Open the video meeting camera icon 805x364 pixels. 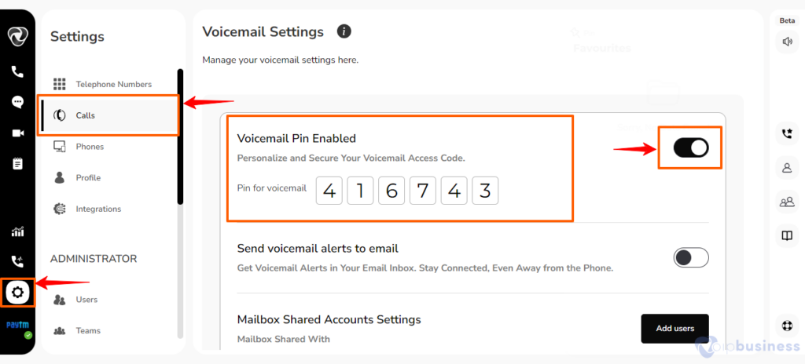pyautogui.click(x=17, y=133)
